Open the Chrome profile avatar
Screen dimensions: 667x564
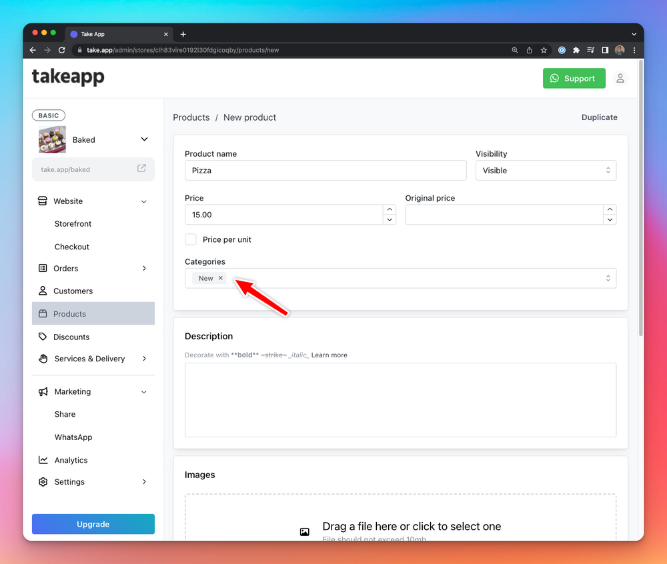[x=620, y=50]
